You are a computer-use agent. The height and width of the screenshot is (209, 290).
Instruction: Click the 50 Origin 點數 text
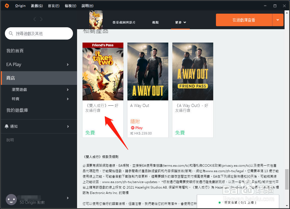tap(32, 202)
